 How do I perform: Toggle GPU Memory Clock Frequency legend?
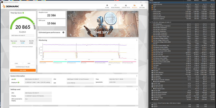[115, 63]
